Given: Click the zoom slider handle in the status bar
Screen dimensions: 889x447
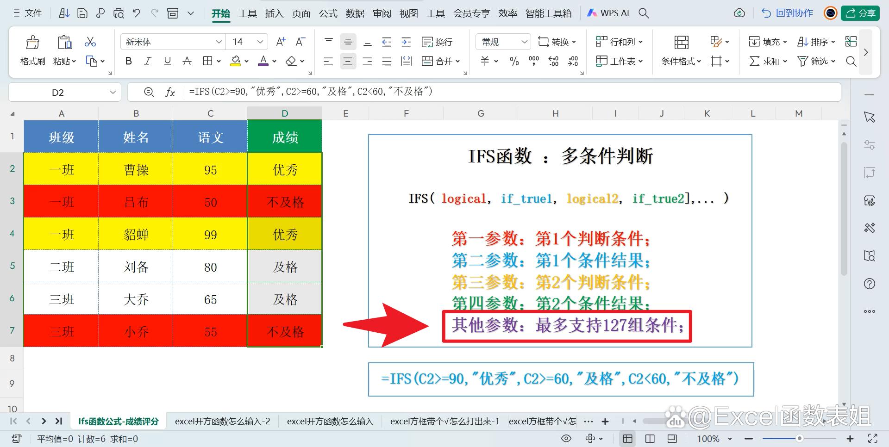Looking at the screenshot, I should (799, 438).
